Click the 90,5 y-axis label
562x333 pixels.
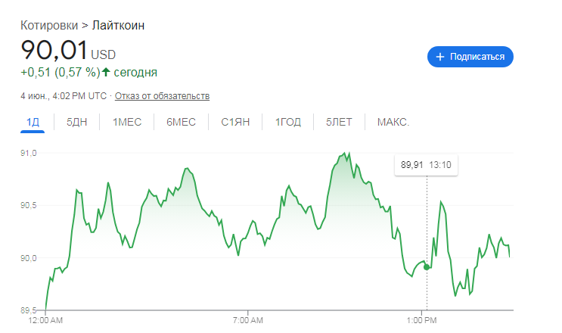28,205
